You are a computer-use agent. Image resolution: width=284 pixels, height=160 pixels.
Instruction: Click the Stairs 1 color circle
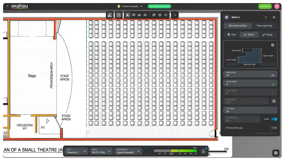pyautogui.click(x=227, y=17)
